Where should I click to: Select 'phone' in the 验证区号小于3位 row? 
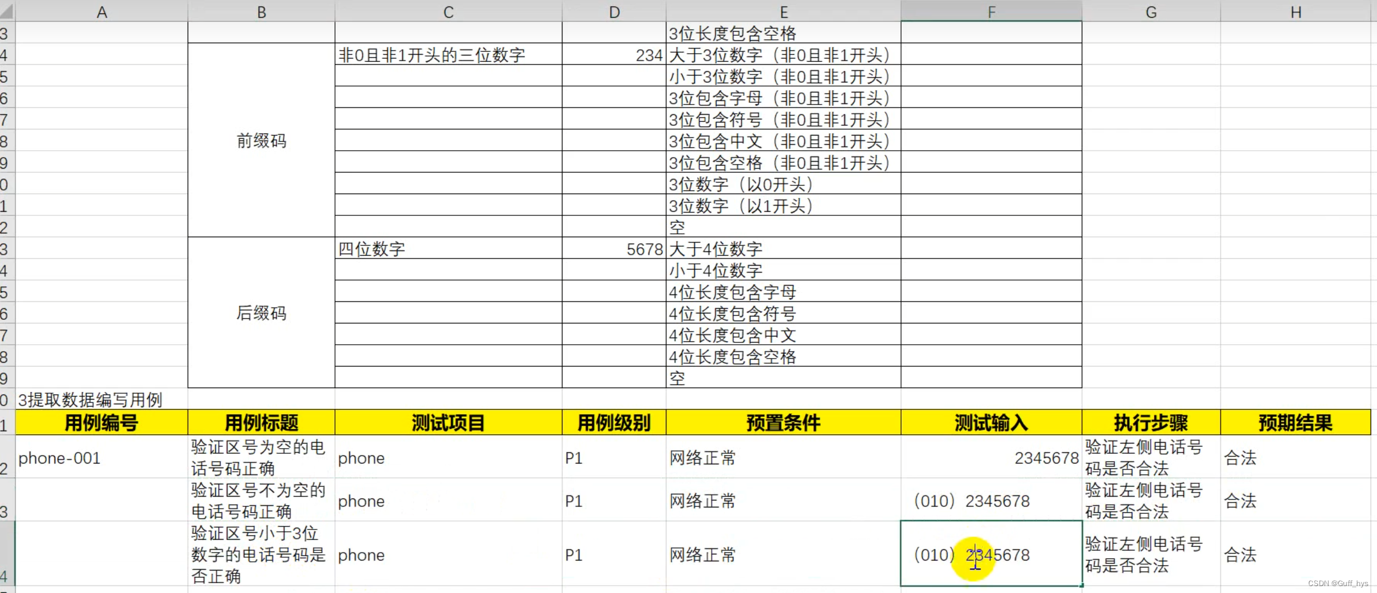[x=448, y=554]
